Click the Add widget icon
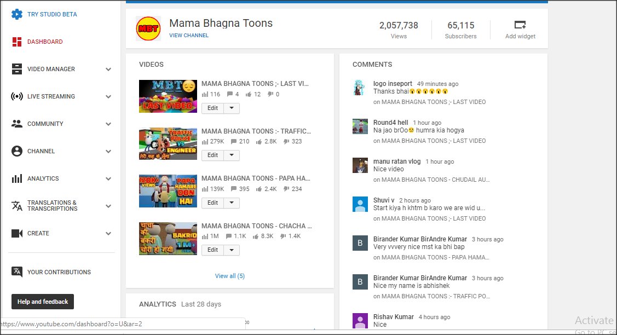617x335 pixels. click(520, 25)
